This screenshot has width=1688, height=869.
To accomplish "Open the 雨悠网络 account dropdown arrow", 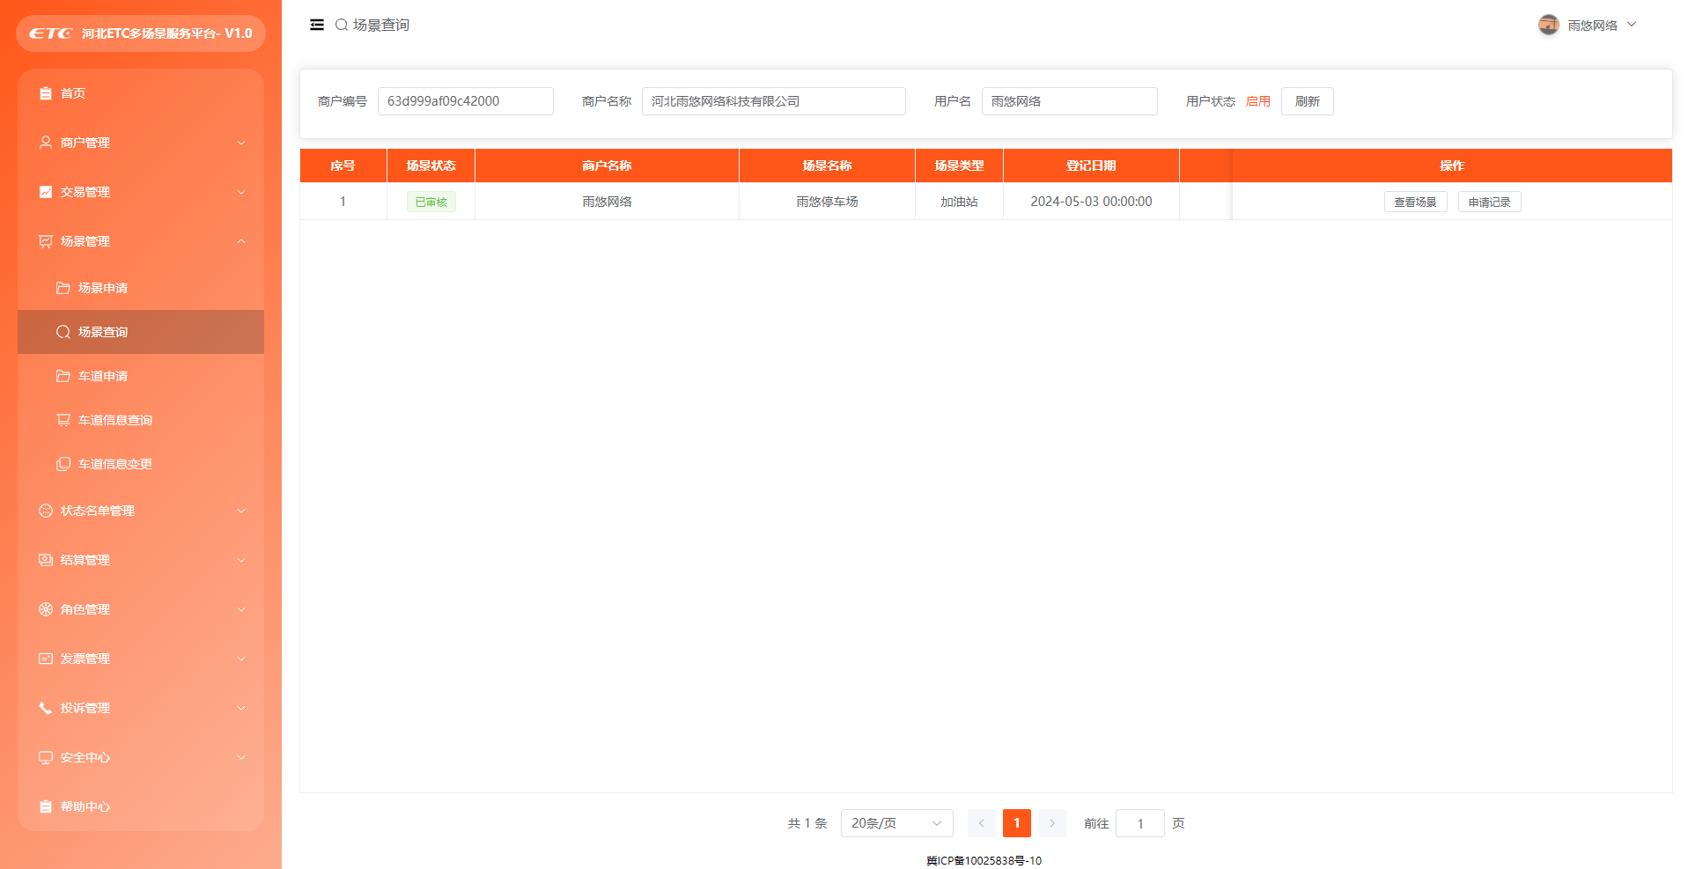I will point(1632,26).
